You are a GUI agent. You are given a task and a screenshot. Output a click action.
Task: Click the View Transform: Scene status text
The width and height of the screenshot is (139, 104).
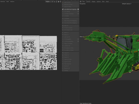pos(85,103)
